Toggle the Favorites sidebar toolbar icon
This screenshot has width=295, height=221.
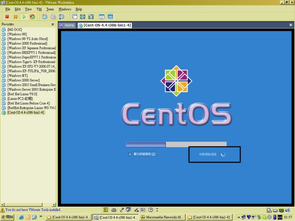pyautogui.click(x=74, y=17)
